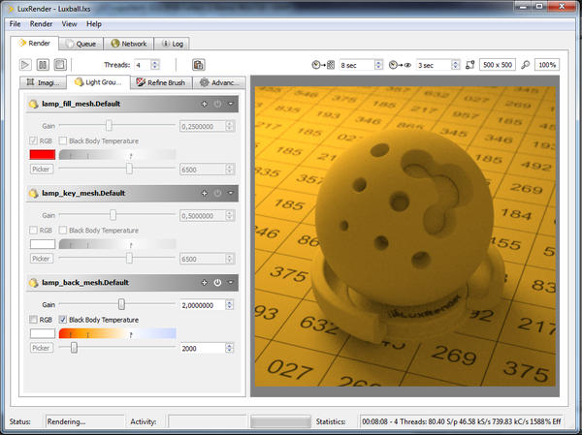Stop the render with stop button
582x435 pixels.
tap(60, 65)
